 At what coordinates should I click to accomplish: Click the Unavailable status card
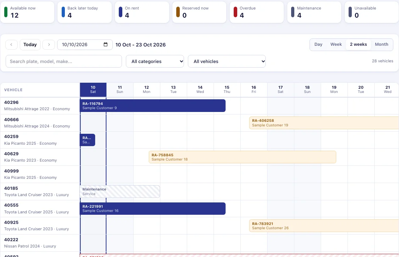[x=372, y=12]
